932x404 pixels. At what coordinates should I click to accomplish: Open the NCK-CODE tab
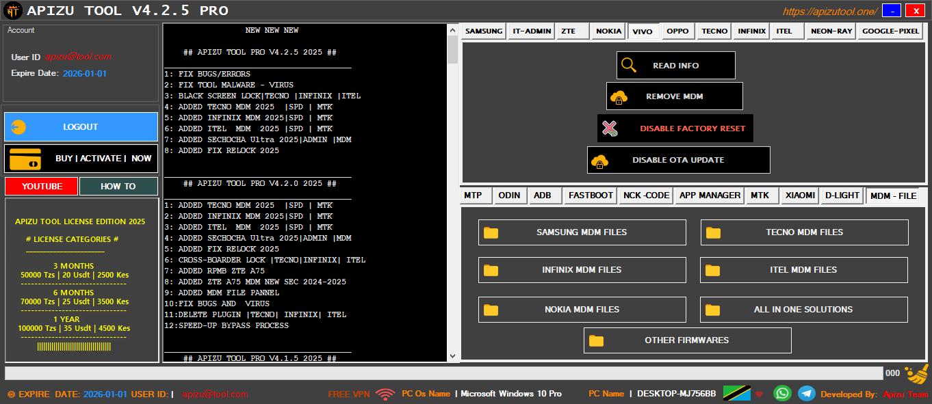pyautogui.click(x=647, y=196)
